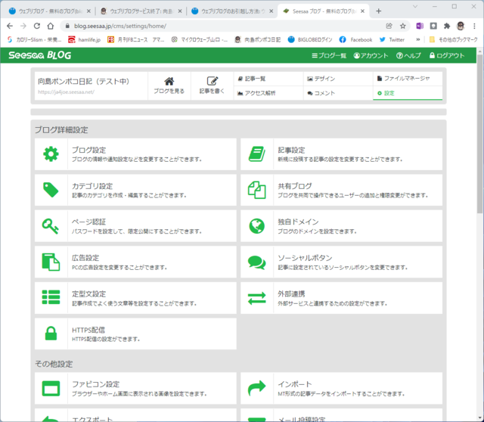Open 広告設定 document icon
The width and height of the screenshot is (484, 422).
click(x=51, y=262)
